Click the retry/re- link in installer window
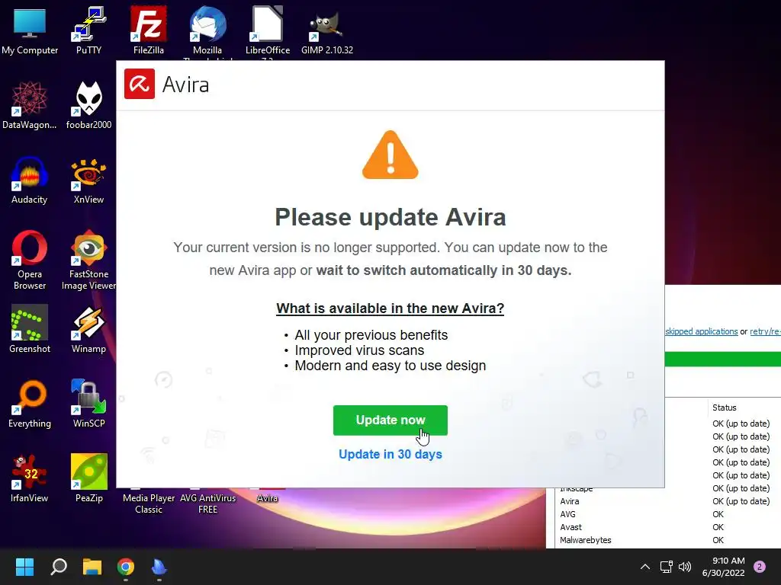The width and height of the screenshot is (781, 585). [765, 331]
